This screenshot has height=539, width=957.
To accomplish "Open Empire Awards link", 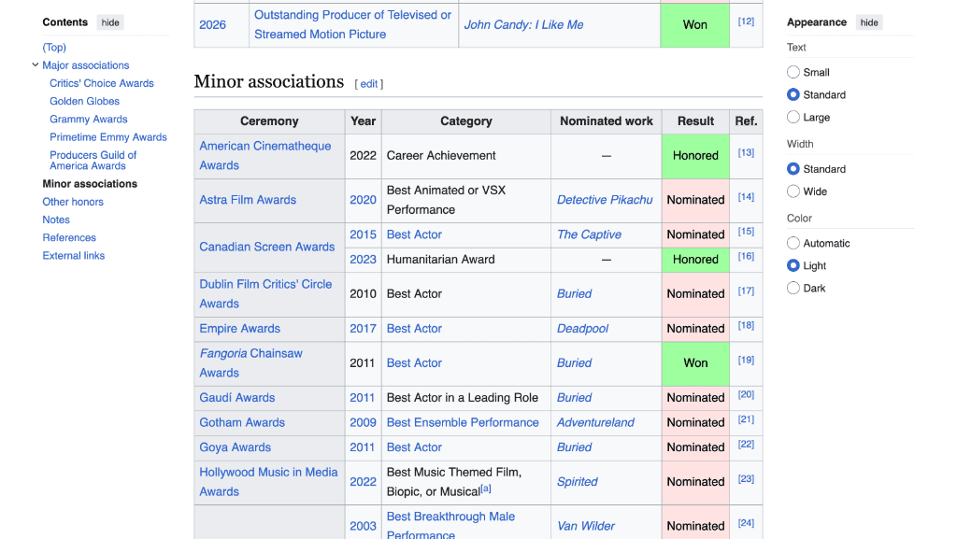I will tap(239, 329).
